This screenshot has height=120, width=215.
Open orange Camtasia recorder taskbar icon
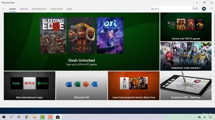pos(50,117)
